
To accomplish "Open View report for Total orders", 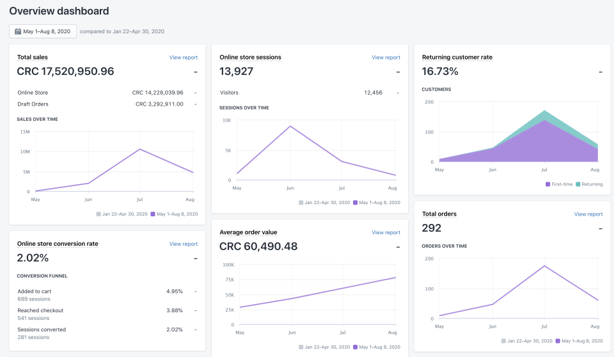I will [x=588, y=214].
